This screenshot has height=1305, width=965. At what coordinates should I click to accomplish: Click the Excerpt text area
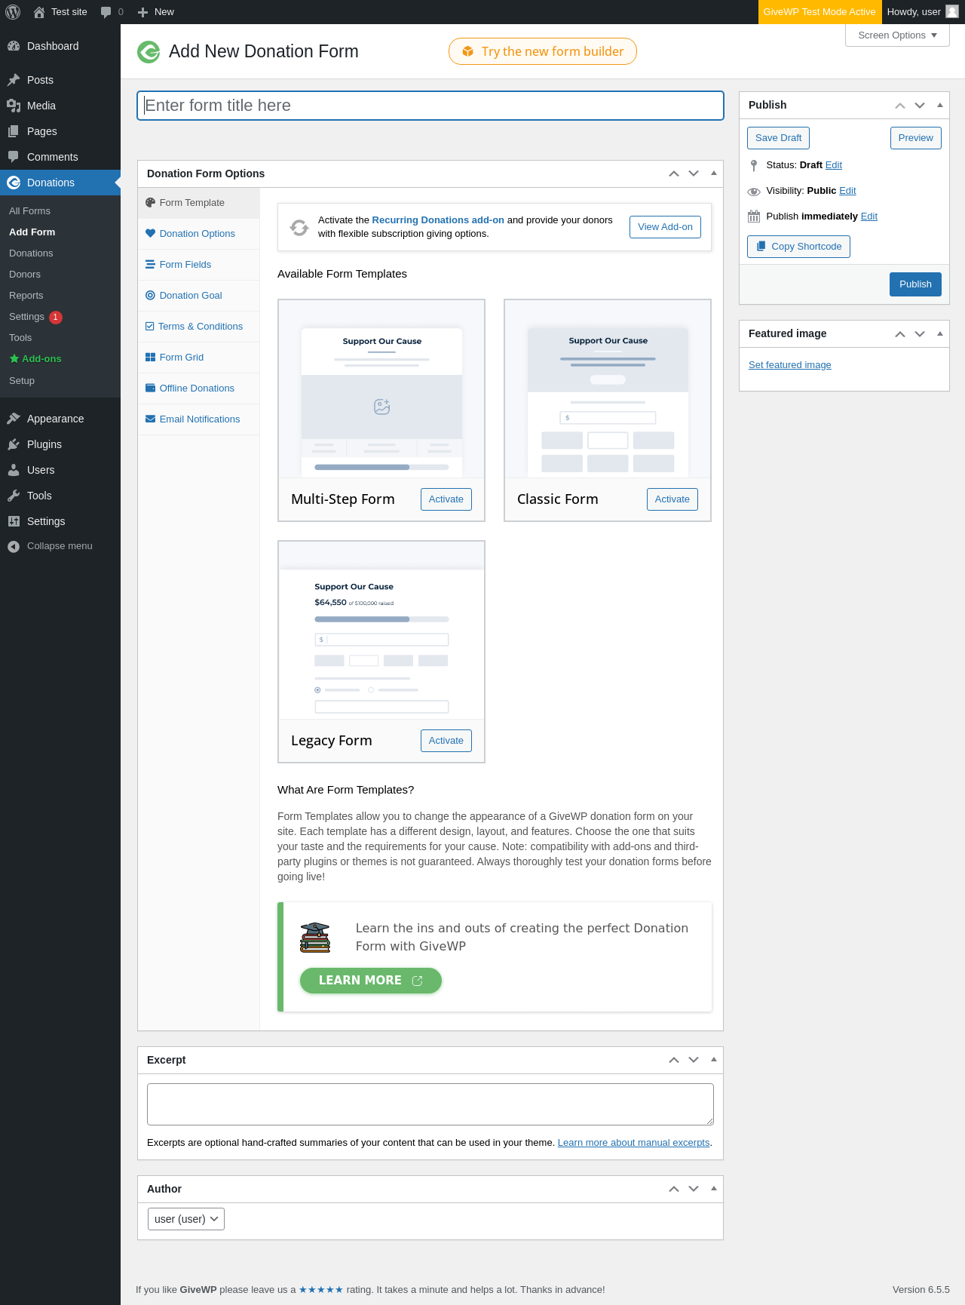click(x=430, y=1104)
